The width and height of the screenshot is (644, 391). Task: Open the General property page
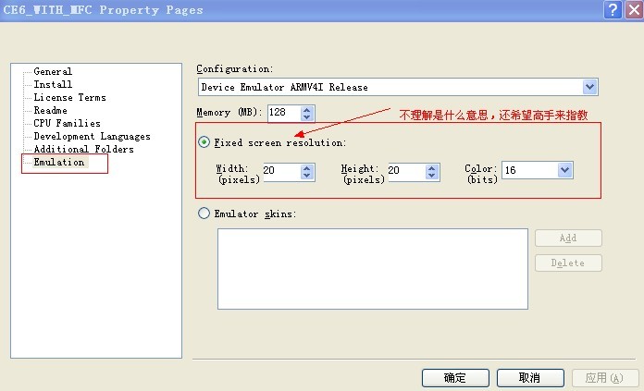coord(53,71)
